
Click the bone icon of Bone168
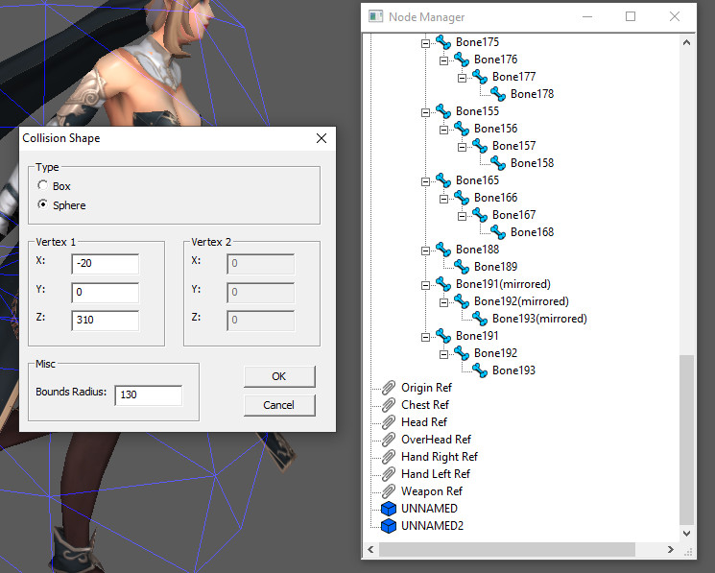[x=498, y=232]
